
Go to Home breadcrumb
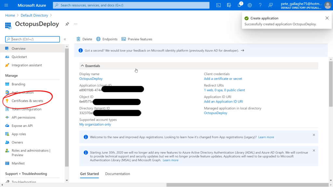coord(10,15)
